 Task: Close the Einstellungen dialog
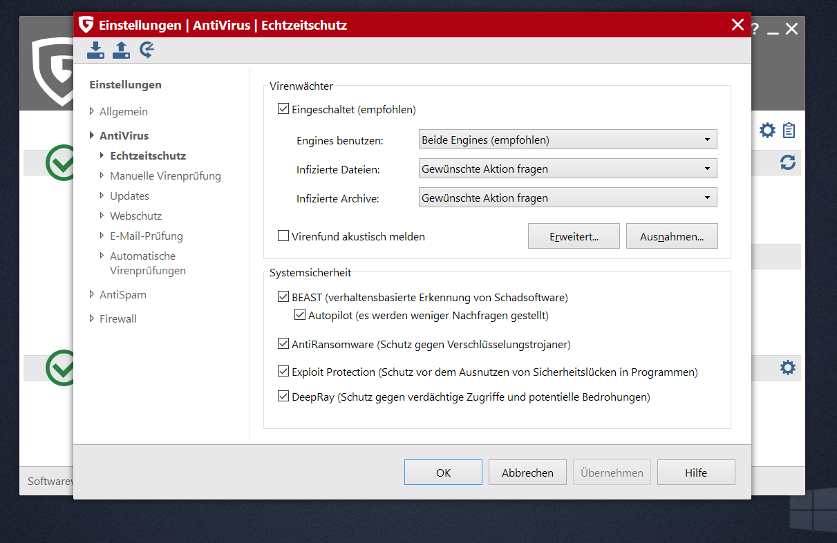pos(737,26)
